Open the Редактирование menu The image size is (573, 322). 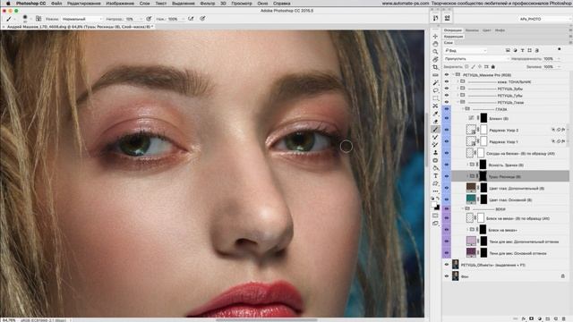point(83,4)
